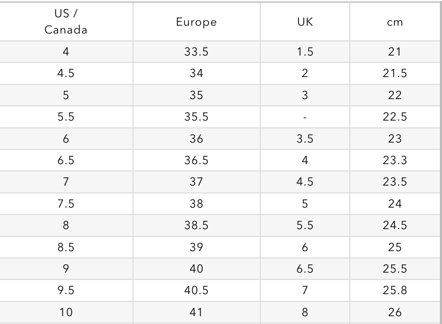Click the 25.8 cm cell

395,290
